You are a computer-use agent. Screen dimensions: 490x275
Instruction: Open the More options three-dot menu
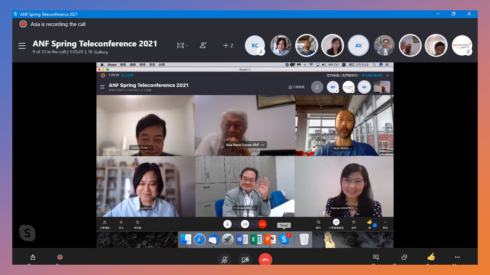(x=457, y=257)
